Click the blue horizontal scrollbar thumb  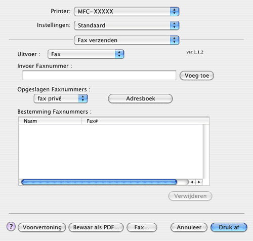click(x=99, y=182)
